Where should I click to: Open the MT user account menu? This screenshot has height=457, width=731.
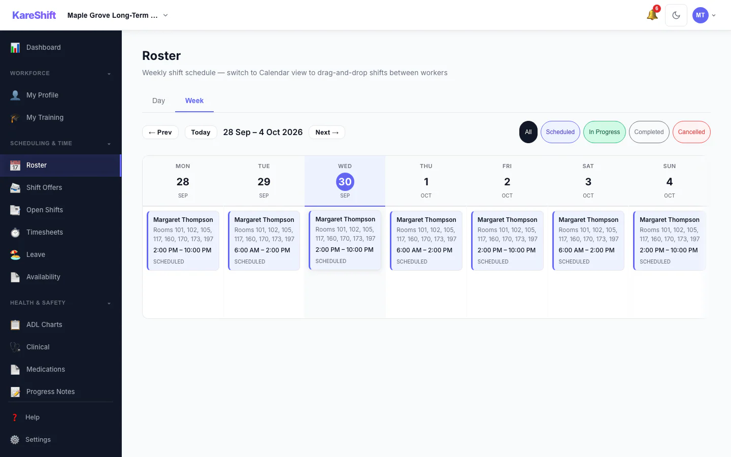705,15
